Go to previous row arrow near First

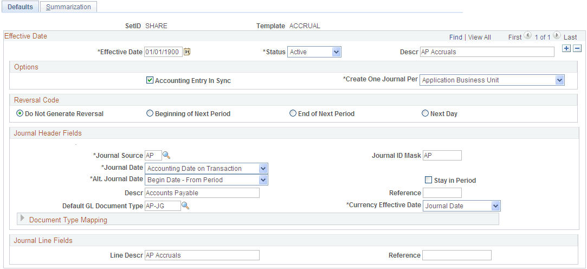(527, 36)
